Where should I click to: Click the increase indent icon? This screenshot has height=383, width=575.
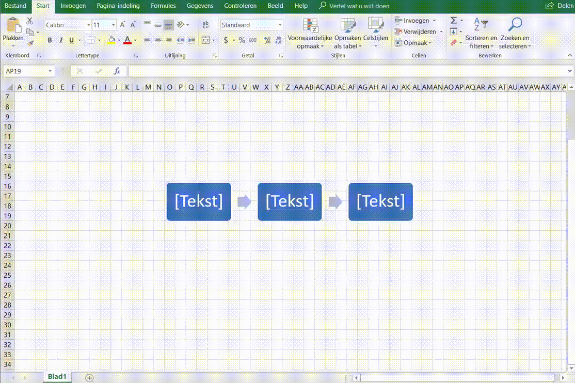tap(191, 40)
